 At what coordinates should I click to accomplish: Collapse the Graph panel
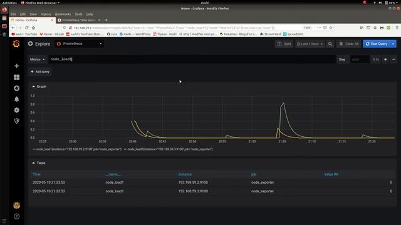click(x=39, y=86)
